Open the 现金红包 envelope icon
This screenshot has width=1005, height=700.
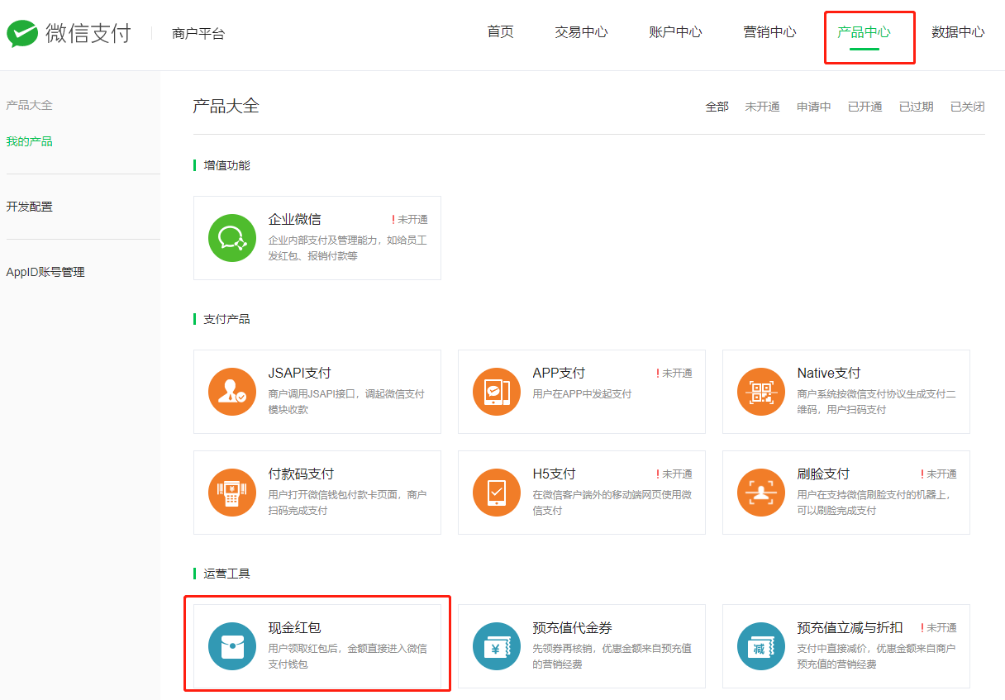232,646
